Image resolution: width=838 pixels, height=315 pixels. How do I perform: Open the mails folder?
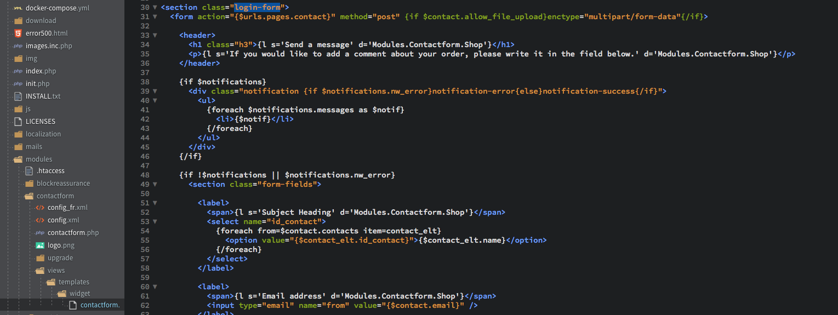tap(34, 147)
